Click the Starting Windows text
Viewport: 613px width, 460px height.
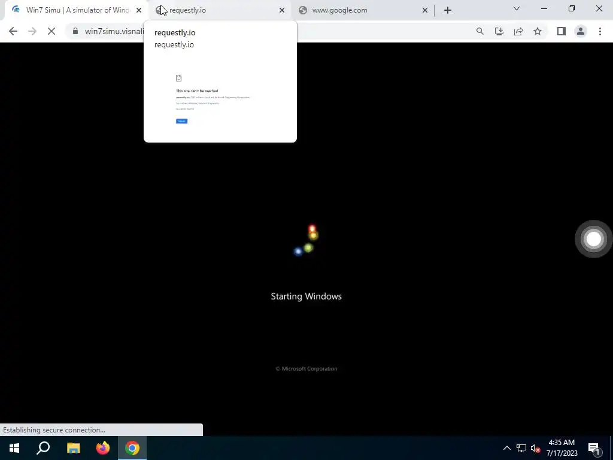coord(306,296)
